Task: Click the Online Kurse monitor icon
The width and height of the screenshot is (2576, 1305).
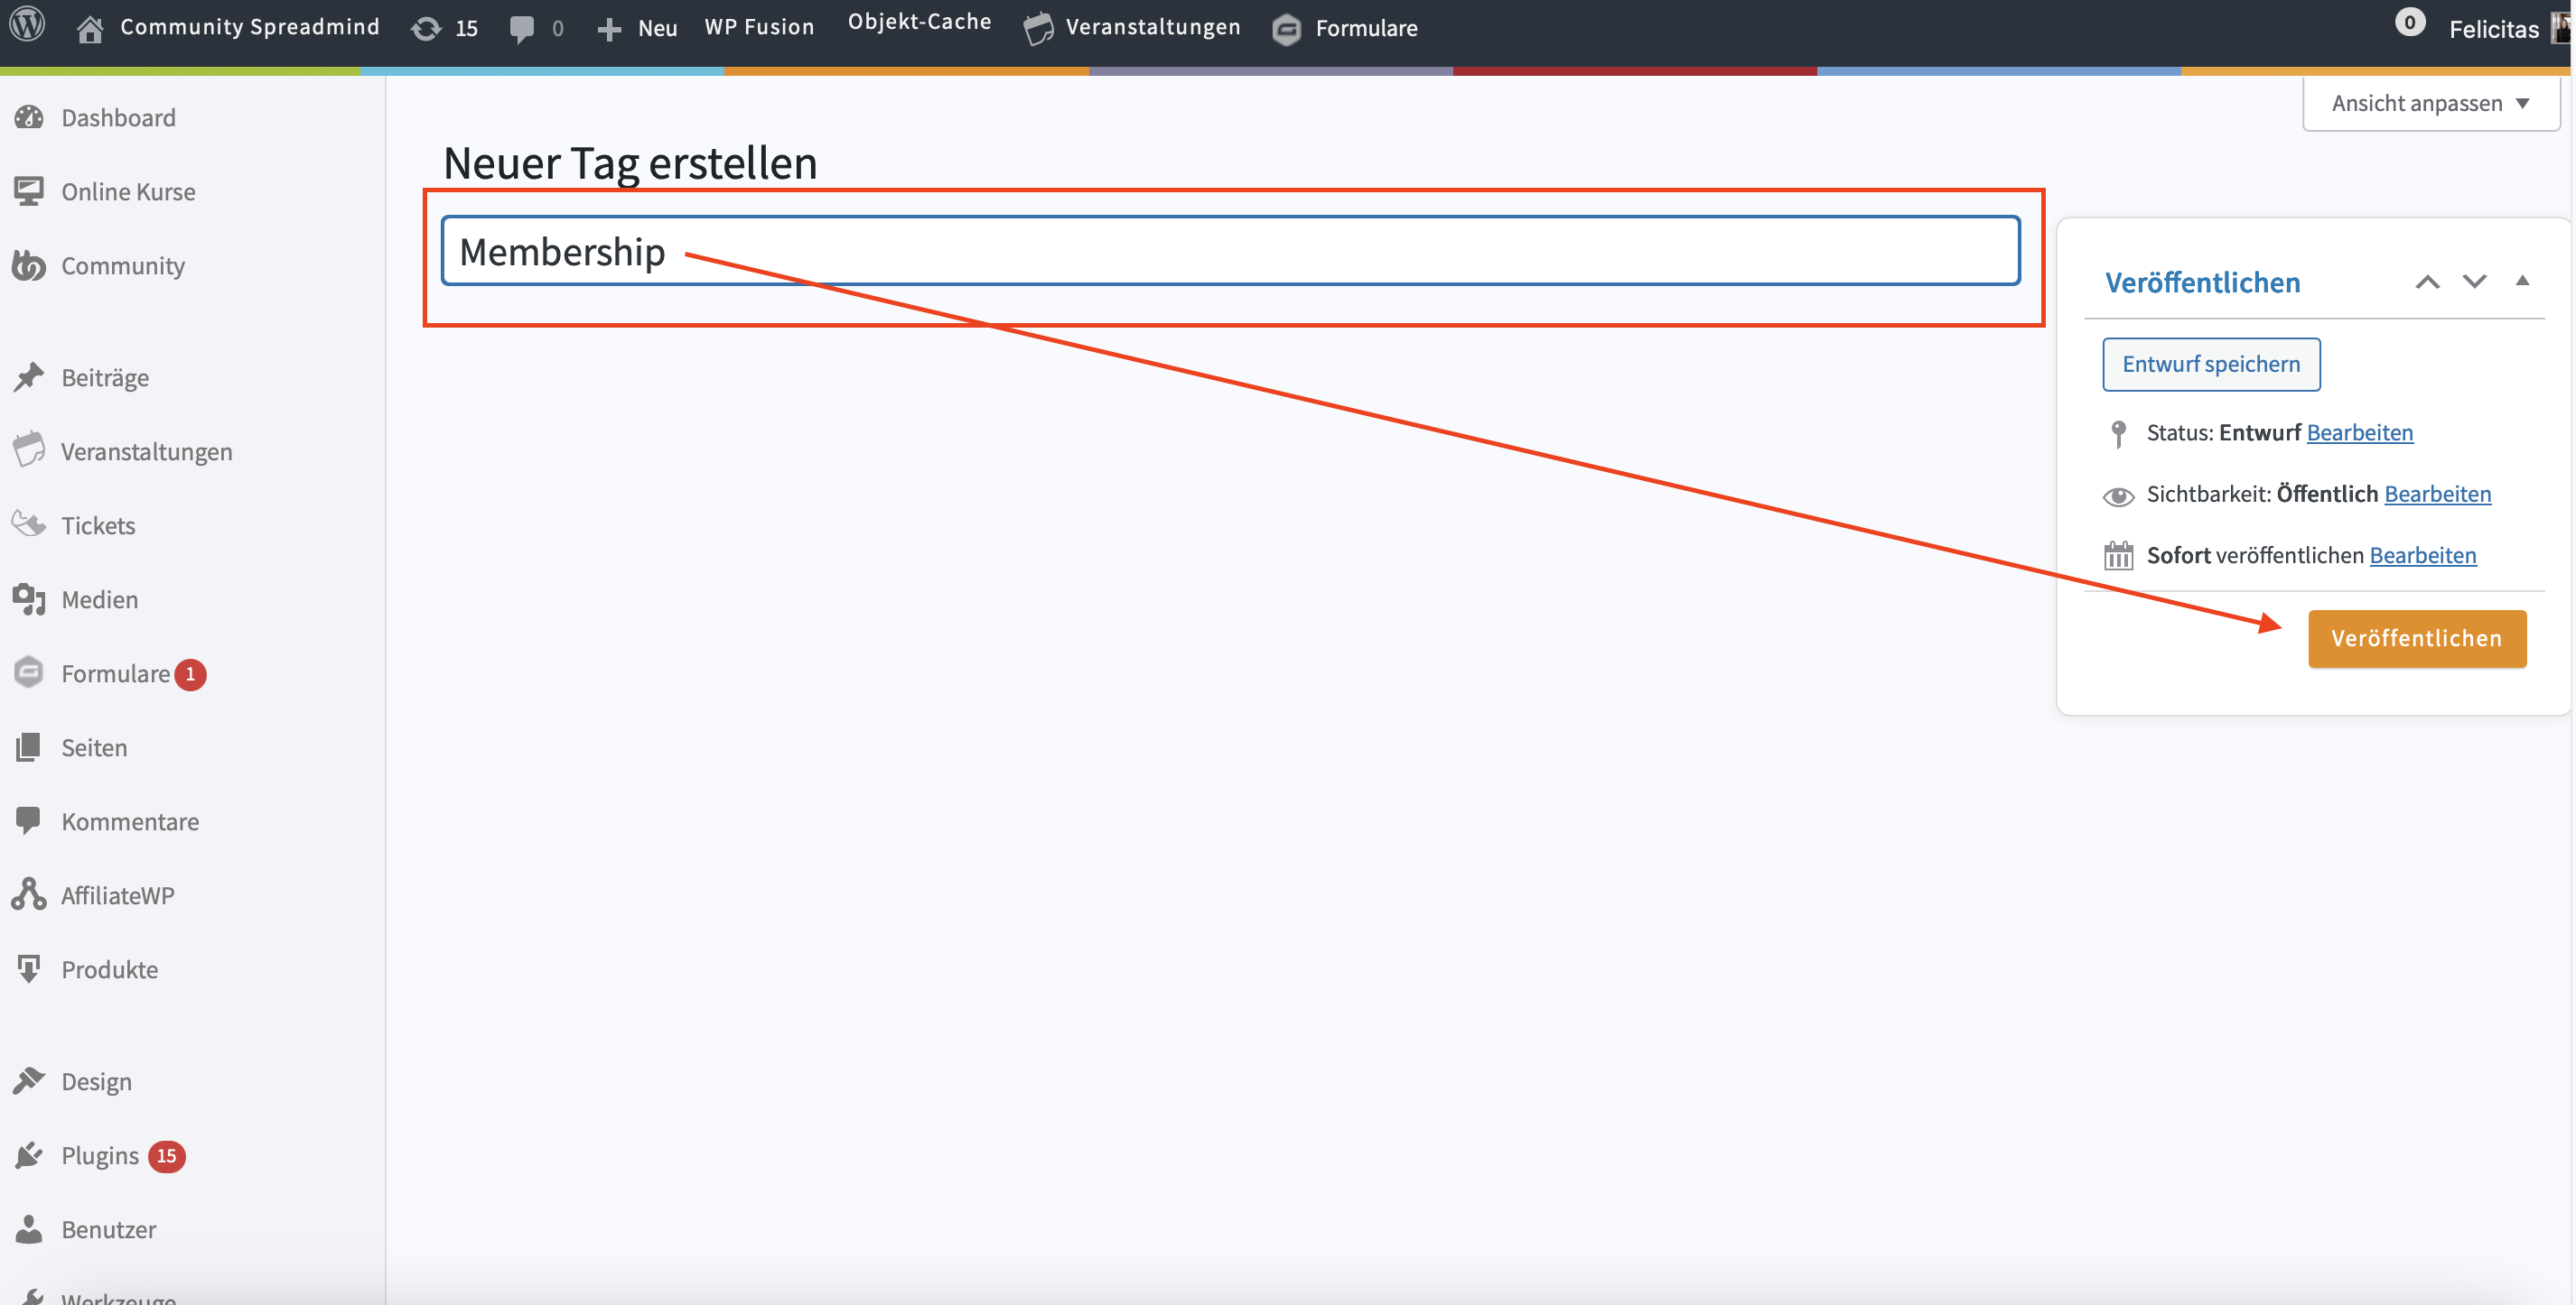Action: 29,190
